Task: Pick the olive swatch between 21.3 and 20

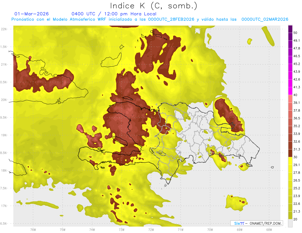Action: coord(290,215)
